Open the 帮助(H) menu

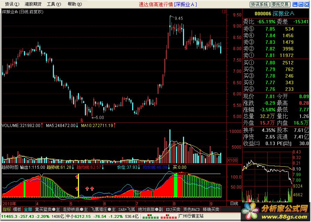[x=75, y=4]
